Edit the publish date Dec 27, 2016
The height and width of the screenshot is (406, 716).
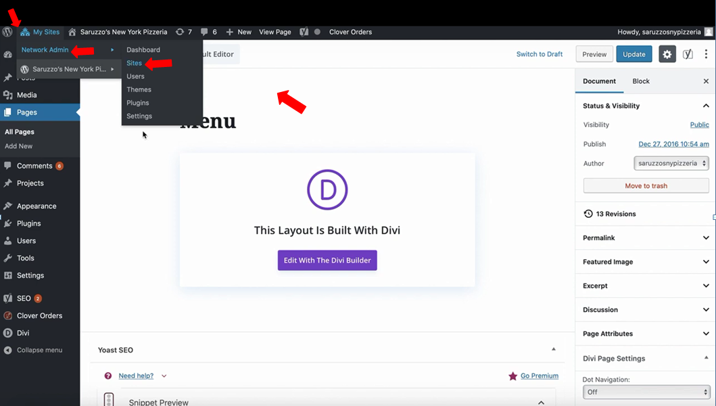click(673, 144)
